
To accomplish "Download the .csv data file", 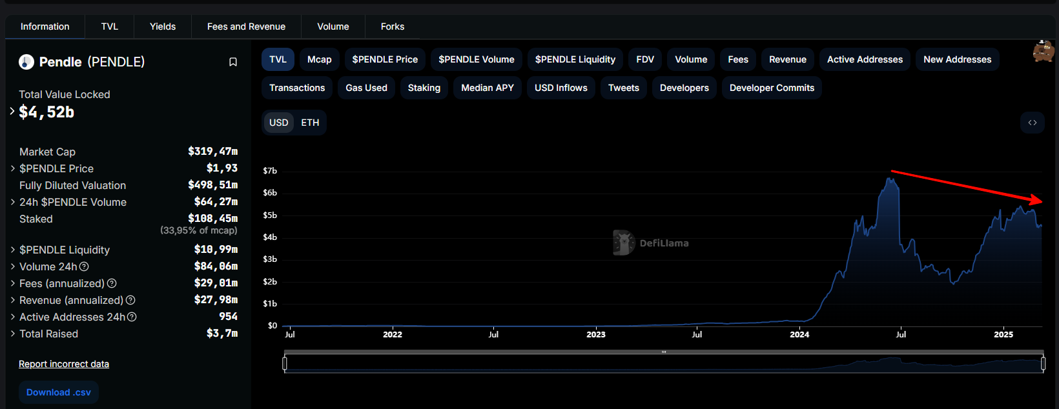I will click(x=59, y=392).
